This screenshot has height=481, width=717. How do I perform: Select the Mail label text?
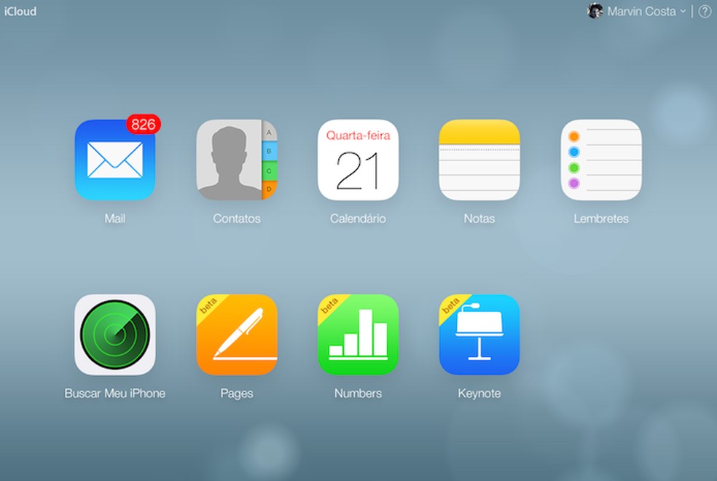pos(115,218)
